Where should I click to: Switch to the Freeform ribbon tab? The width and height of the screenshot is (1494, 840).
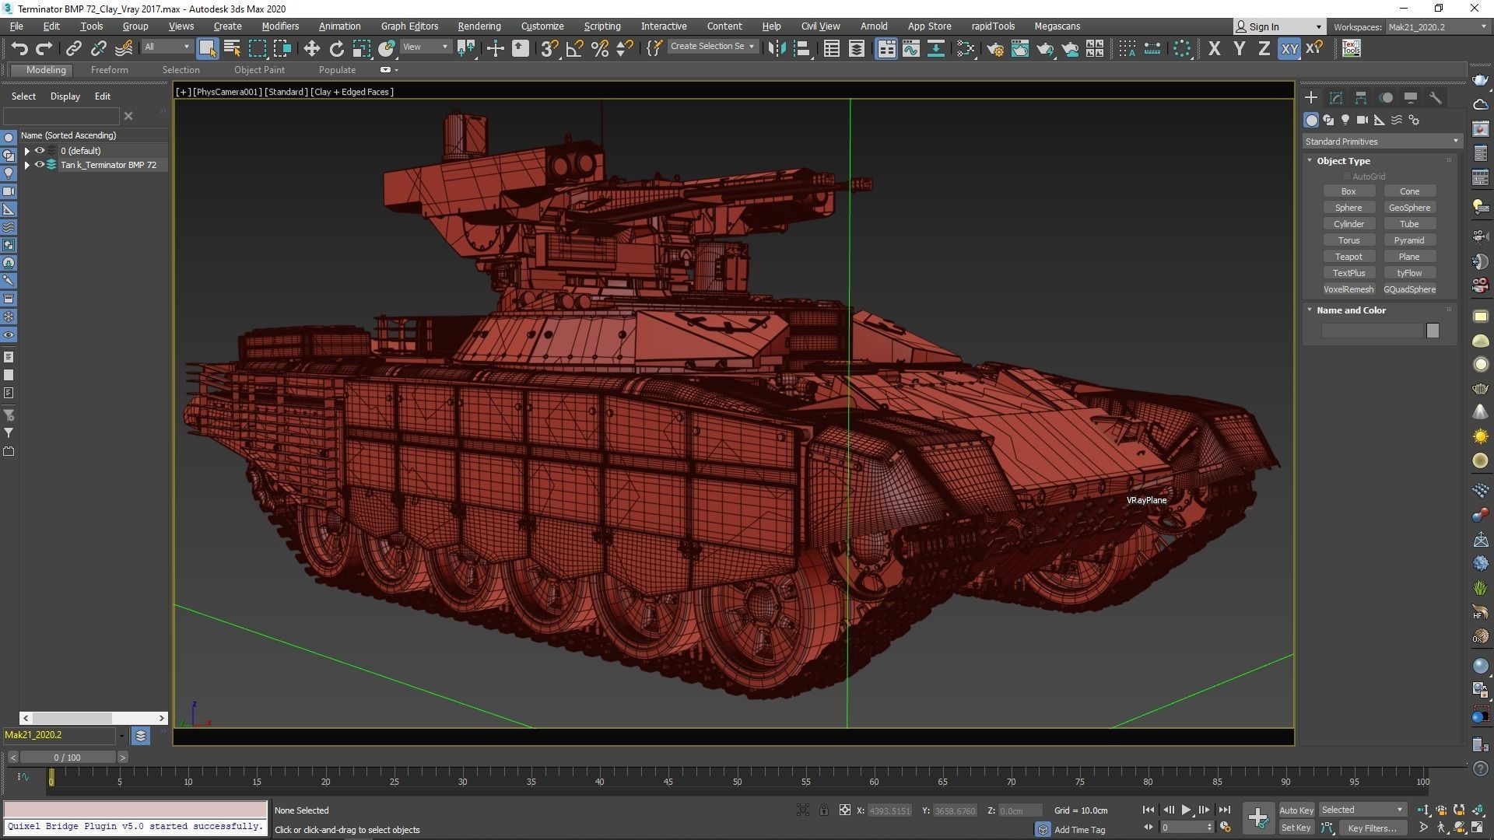click(109, 70)
